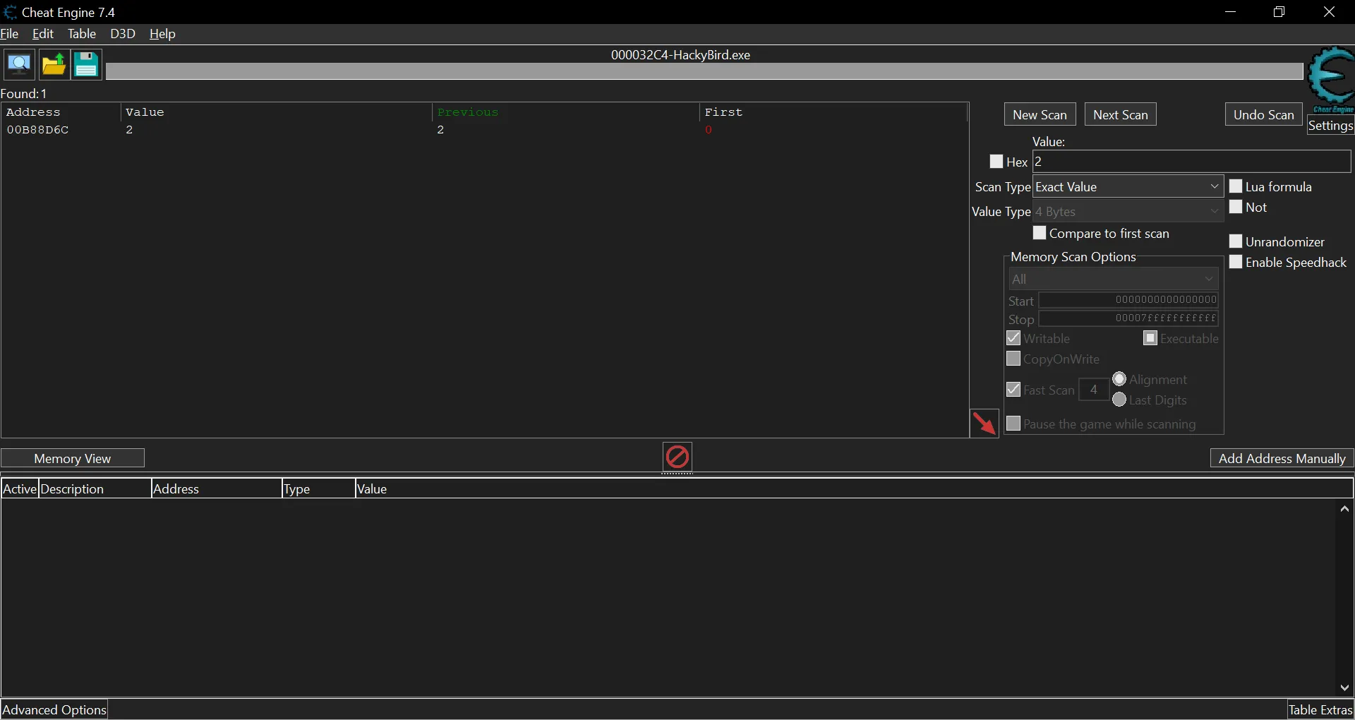Click the Type column header in table
The width and height of the screenshot is (1355, 720).
[318, 488]
